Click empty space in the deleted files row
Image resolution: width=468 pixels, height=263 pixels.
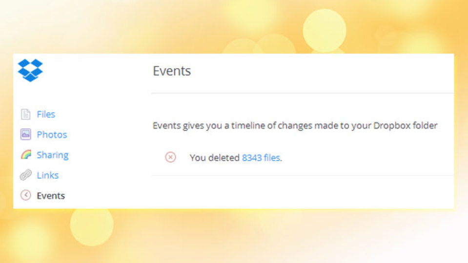pos(367,158)
